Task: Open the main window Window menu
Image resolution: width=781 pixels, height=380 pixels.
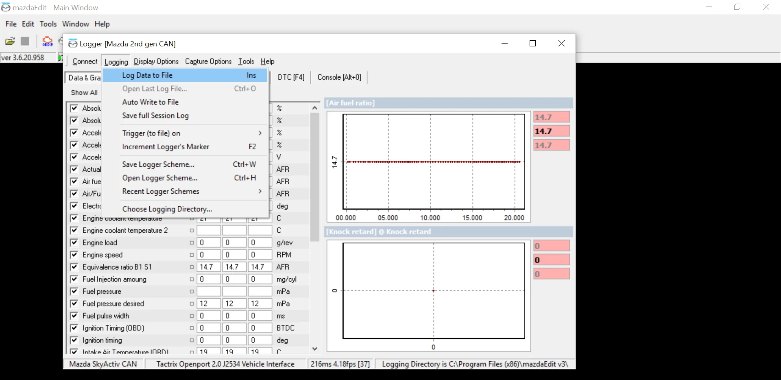Action: [x=76, y=24]
